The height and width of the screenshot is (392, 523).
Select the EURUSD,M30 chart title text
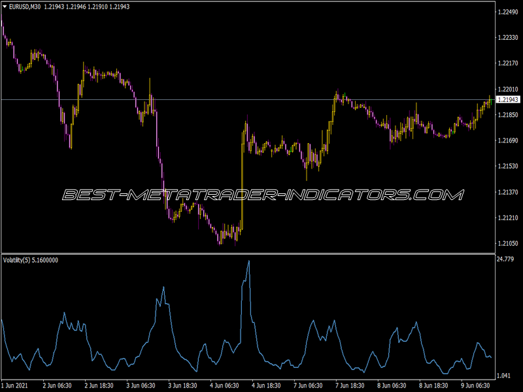point(25,7)
